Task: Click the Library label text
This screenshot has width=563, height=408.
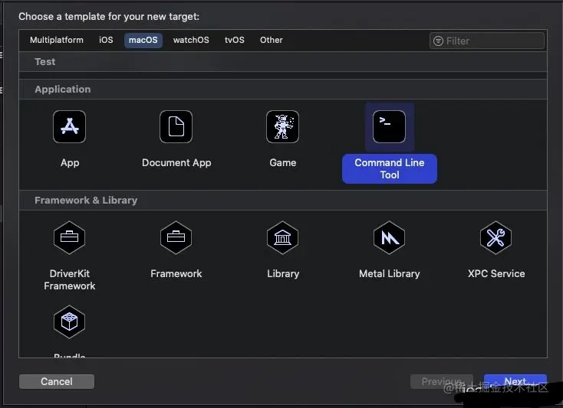Action: pyautogui.click(x=283, y=274)
